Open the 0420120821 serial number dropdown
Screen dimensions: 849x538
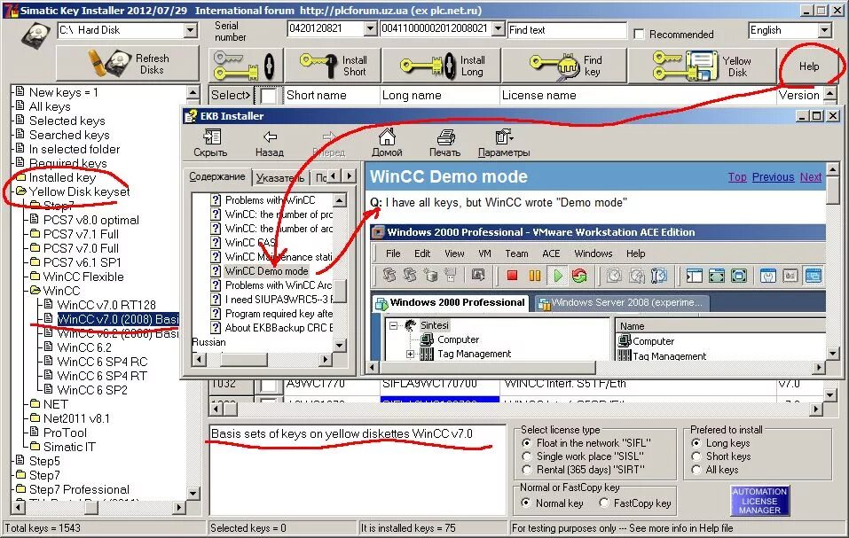[x=370, y=28]
